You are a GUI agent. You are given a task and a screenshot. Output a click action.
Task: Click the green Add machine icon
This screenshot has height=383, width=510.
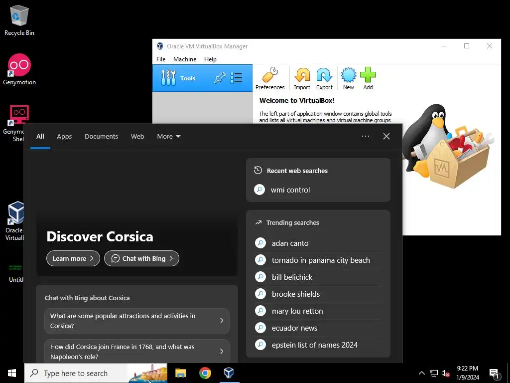tap(368, 78)
